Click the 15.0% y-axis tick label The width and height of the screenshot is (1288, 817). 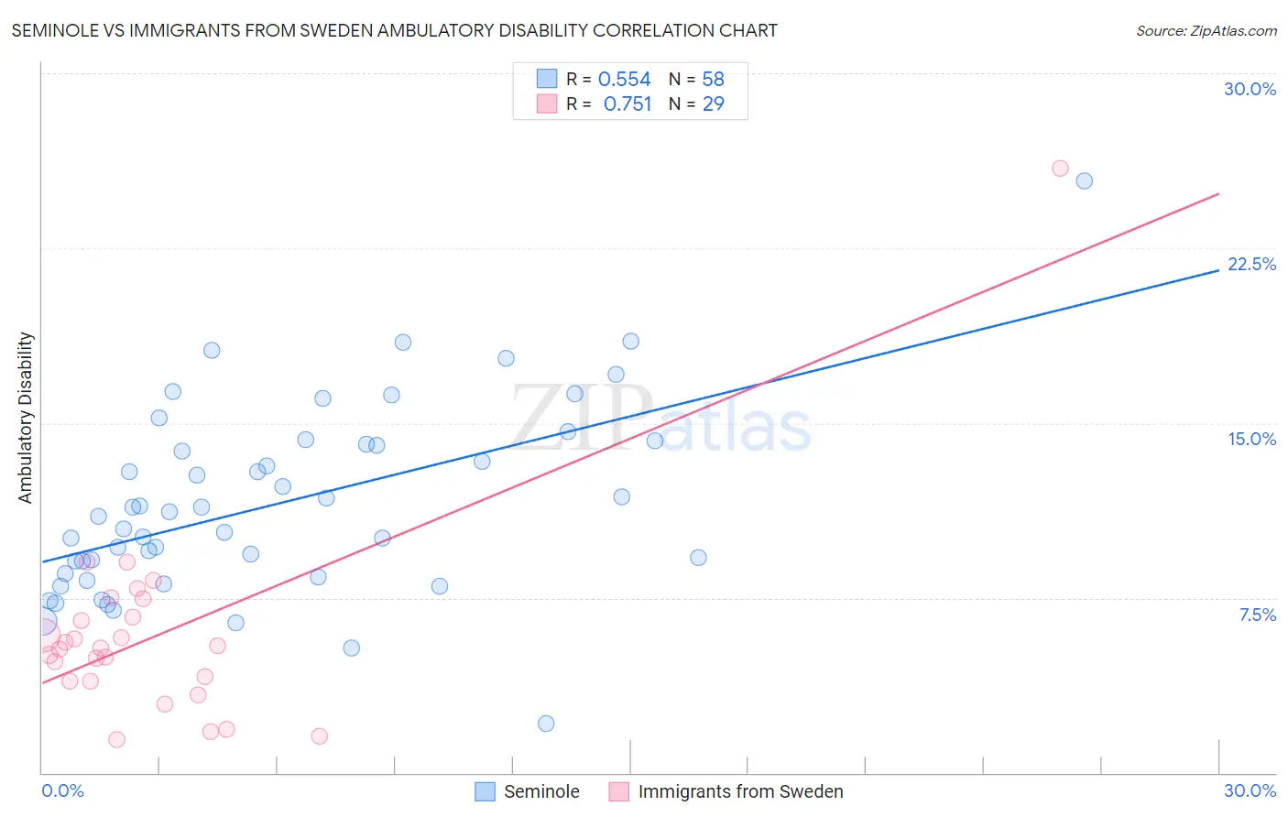click(1251, 439)
